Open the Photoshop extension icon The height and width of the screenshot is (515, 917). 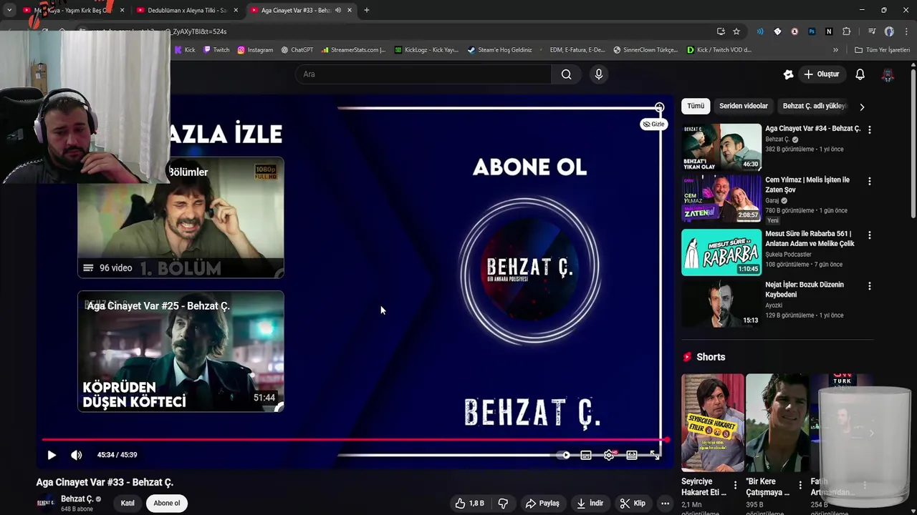point(812,31)
